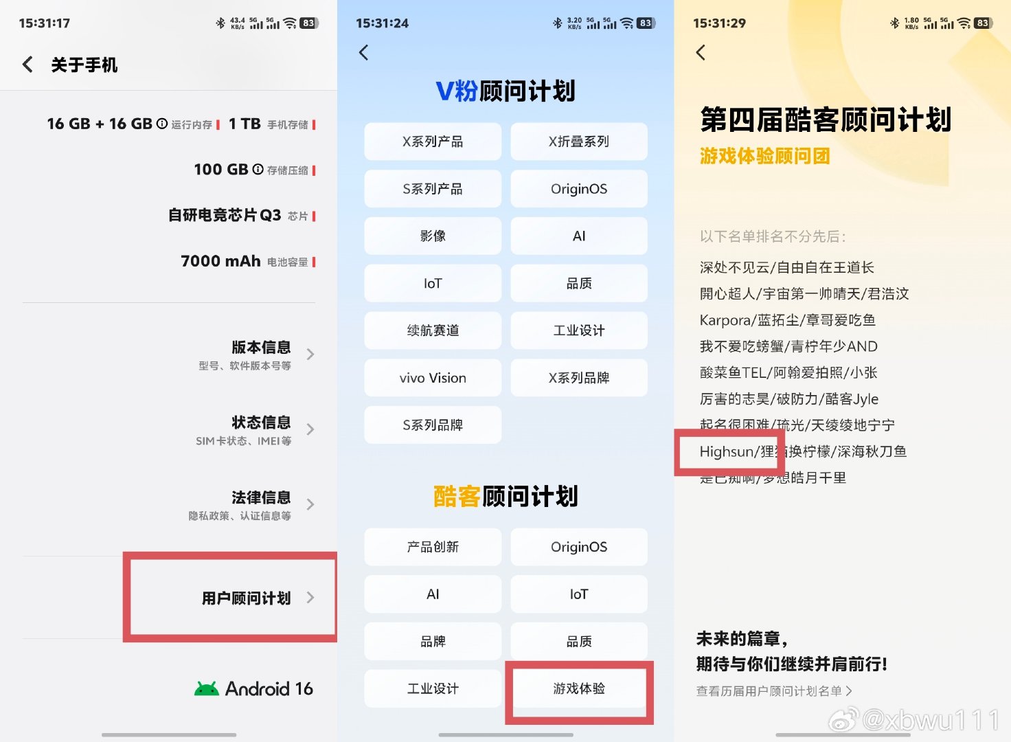Select X系列品牌 button

click(579, 378)
